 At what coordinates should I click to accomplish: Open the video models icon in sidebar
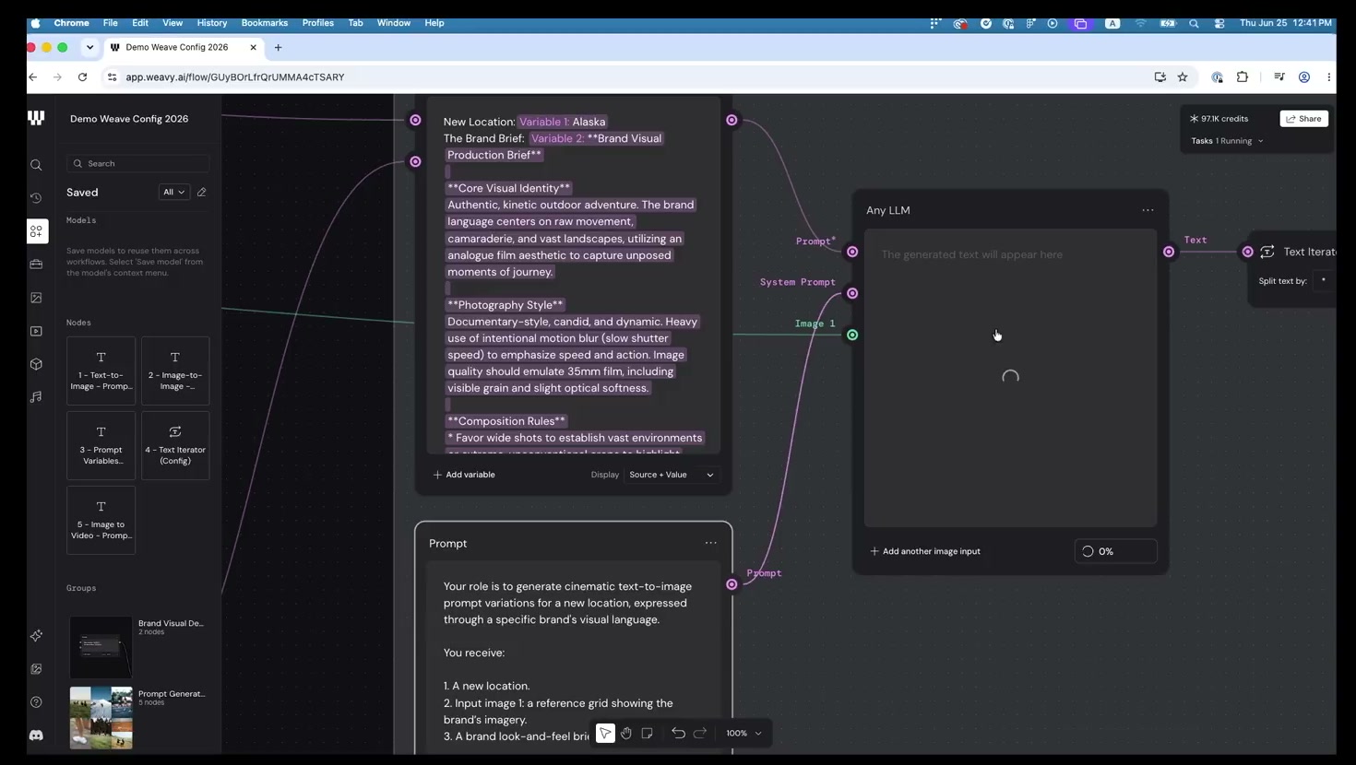[36, 331]
